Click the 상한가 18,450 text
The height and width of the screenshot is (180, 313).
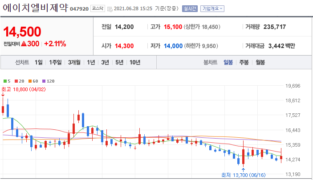click(x=202, y=27)
